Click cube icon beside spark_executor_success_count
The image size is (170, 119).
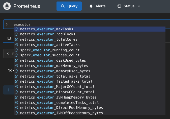(x=16, y=55)
